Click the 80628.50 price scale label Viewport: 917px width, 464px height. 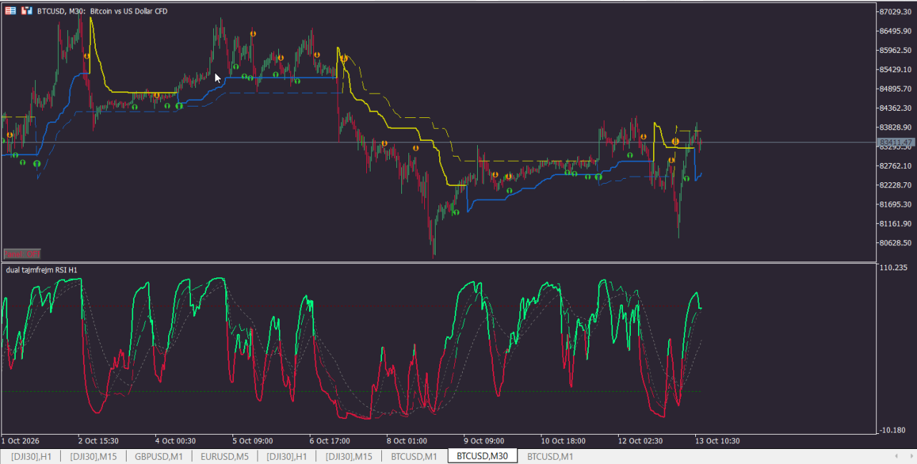(x=896, y=244)
